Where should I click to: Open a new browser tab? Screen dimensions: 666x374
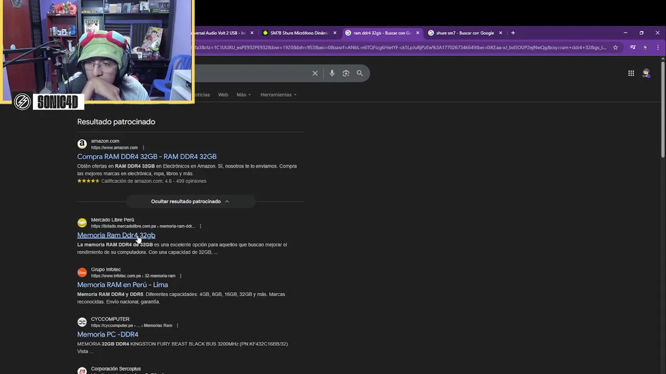click(x=513, y=33)
